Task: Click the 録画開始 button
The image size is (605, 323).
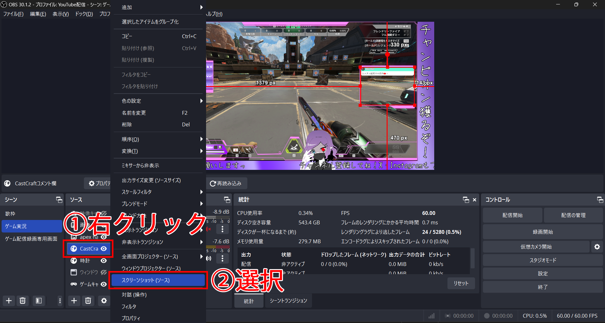Action: (543, 232)
